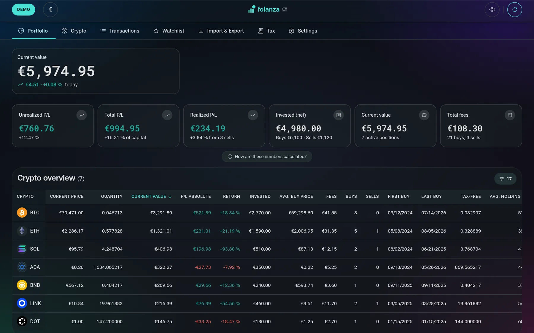Open the euro currency selector
The height and width of the screenshot is (333, 534).
click(50, 9)
